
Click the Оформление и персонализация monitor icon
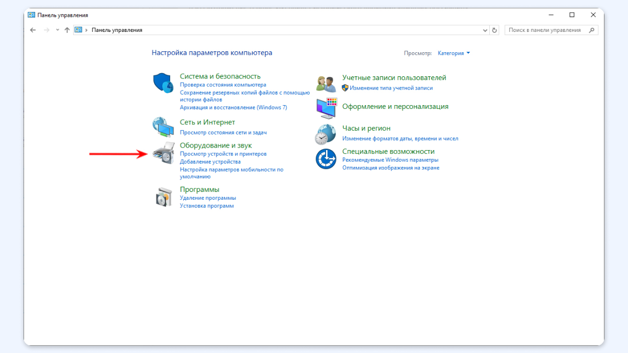(x=327, y=108)
